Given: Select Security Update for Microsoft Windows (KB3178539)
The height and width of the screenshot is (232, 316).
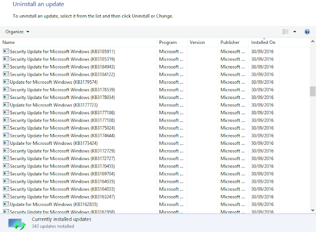Looking at the screenshot, I should click(63, 90).
